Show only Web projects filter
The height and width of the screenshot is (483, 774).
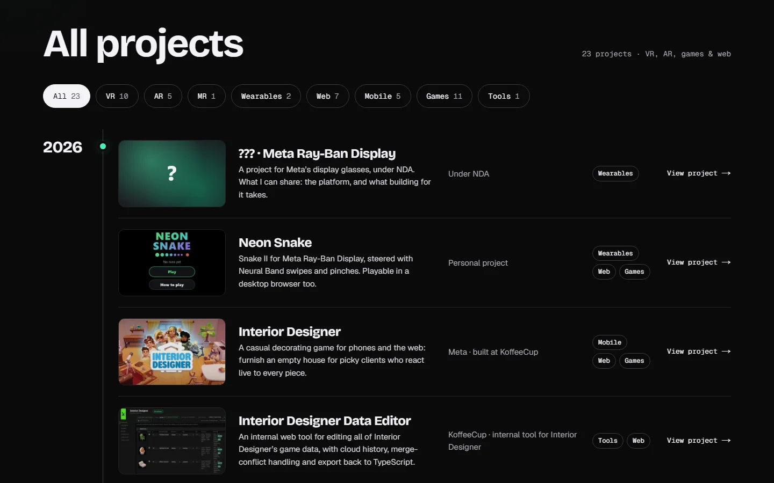328,96
